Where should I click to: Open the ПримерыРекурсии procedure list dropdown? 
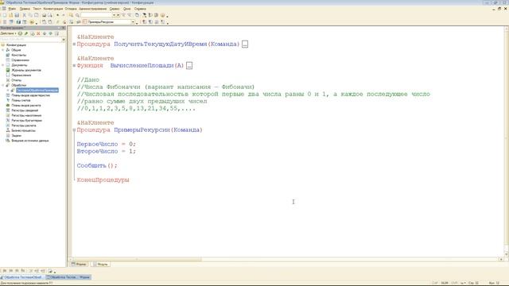(x=133, y=22)
